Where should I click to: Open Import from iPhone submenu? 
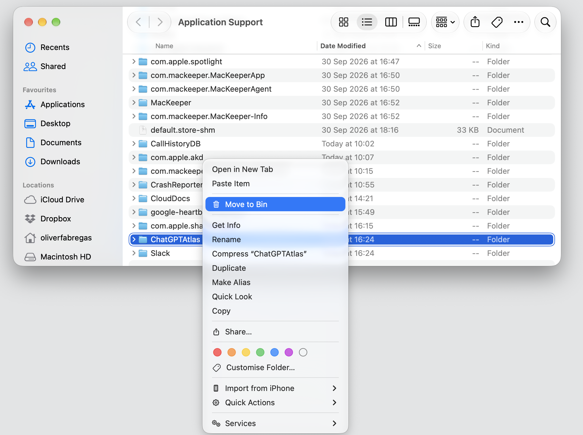[x=275, y=388]
